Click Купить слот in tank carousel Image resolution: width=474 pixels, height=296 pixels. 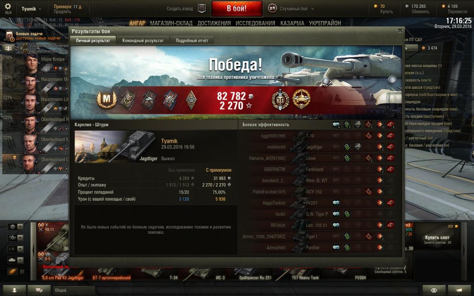(x=437, y=238)
